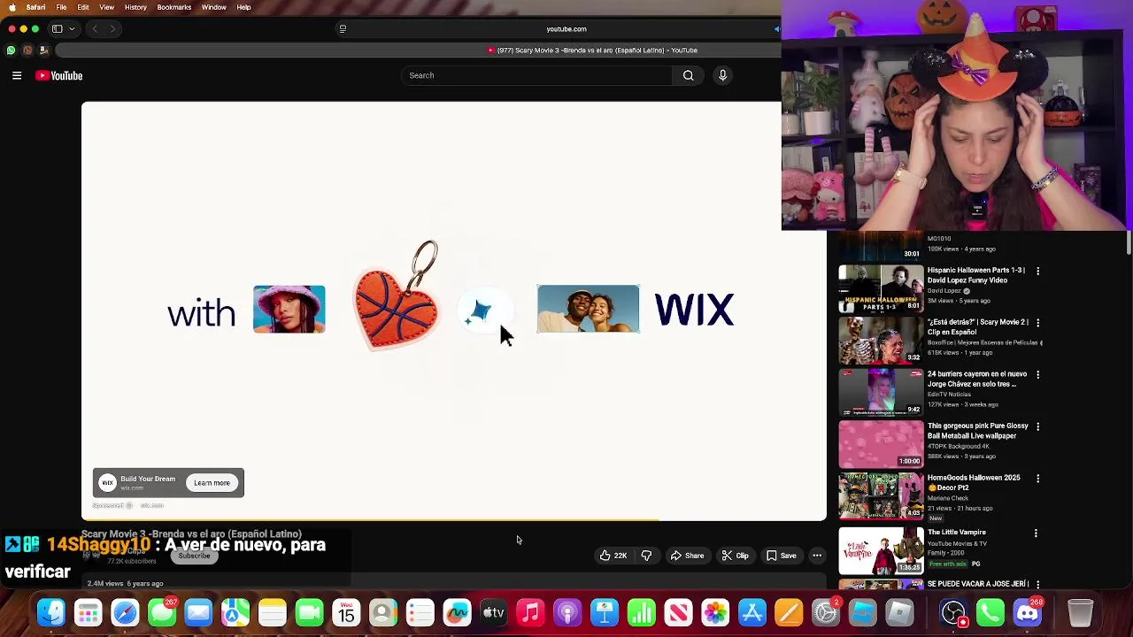Open 'This gorgeous pink Pure Glossy' video title
Image resolution: width=1133 pixels, height=637 pixels.
coord(977,431)
